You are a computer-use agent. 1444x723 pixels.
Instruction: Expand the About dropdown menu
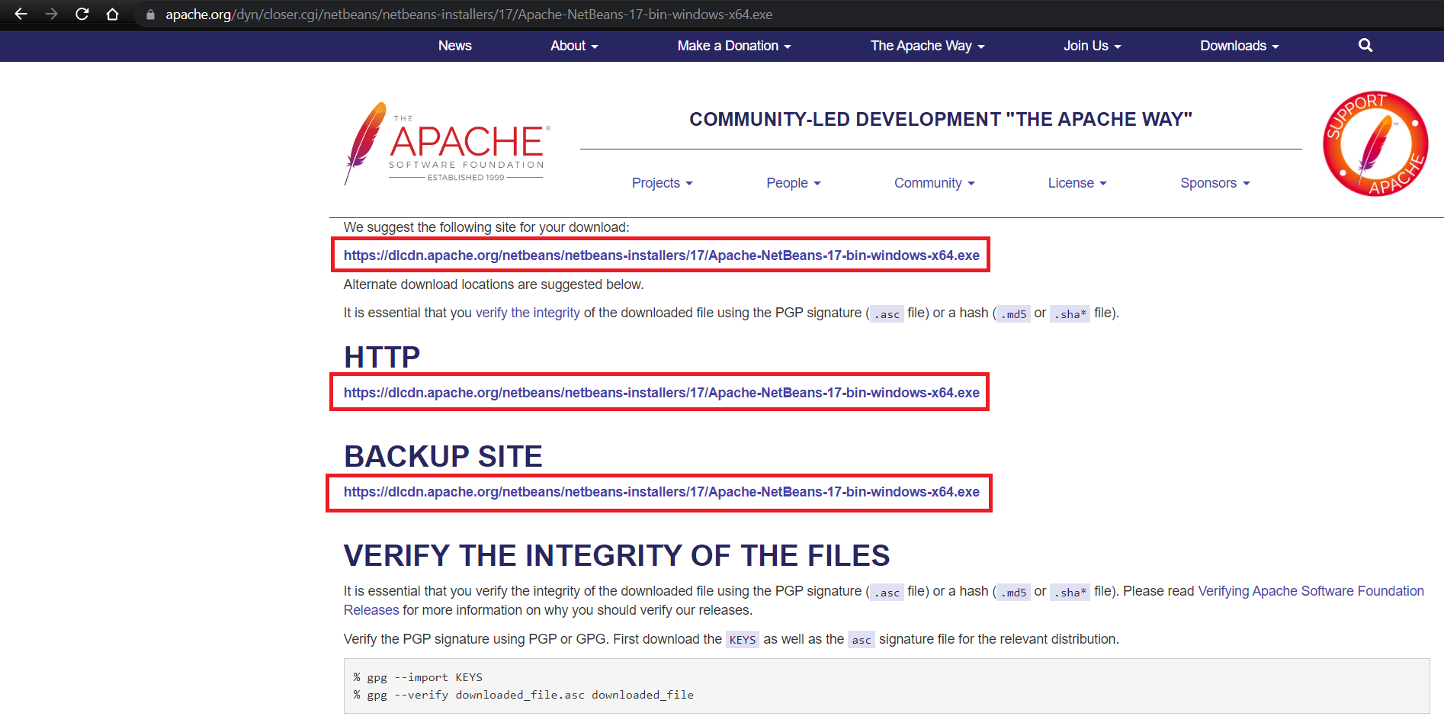click(x=574, y=46)
